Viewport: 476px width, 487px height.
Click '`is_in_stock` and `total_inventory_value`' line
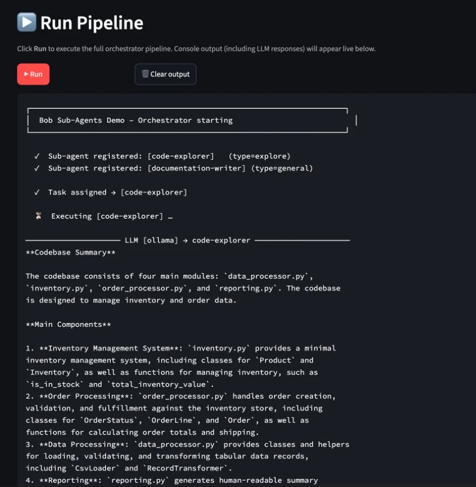120,385
